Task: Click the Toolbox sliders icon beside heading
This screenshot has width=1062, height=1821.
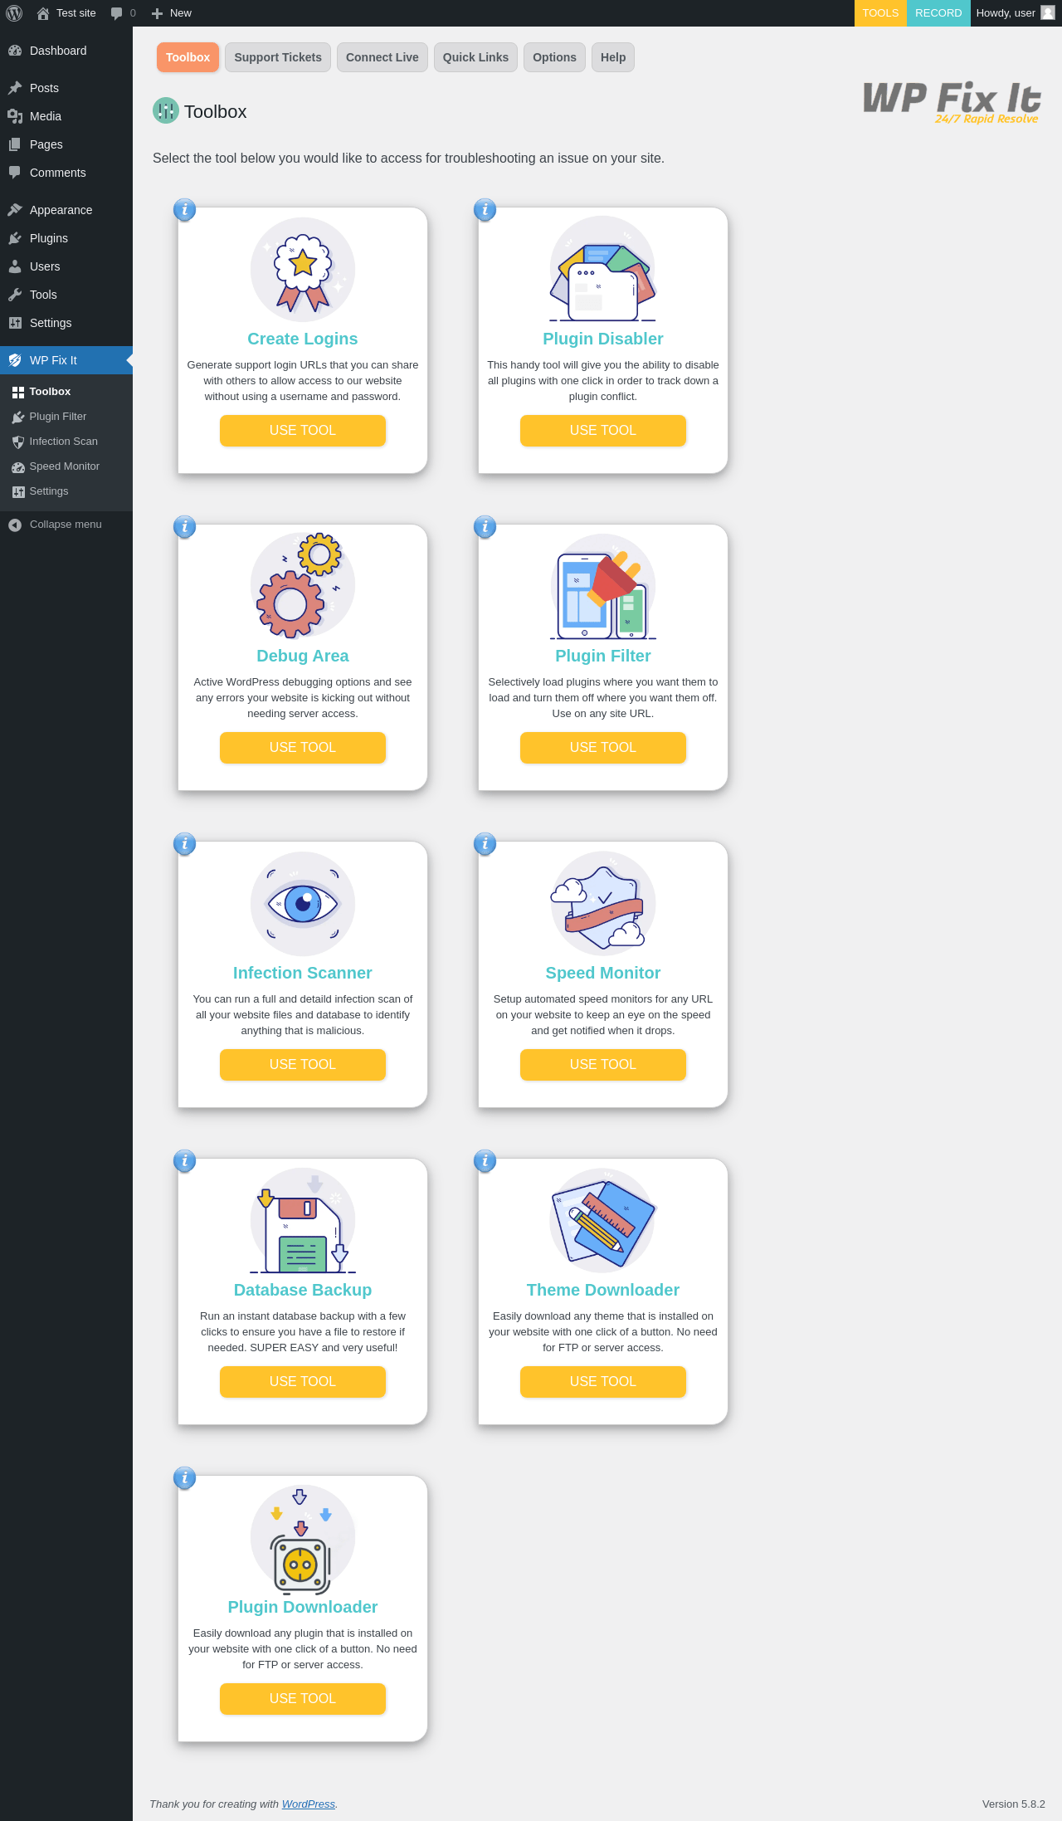Action: point(166,110)
